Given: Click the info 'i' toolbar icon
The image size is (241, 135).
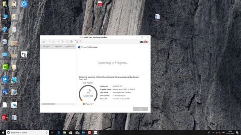Looking at the screenshot, I should click(67, 42).
